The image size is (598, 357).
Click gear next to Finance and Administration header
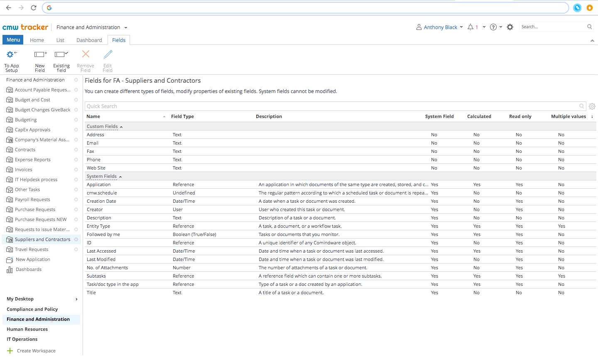(76, 80)
